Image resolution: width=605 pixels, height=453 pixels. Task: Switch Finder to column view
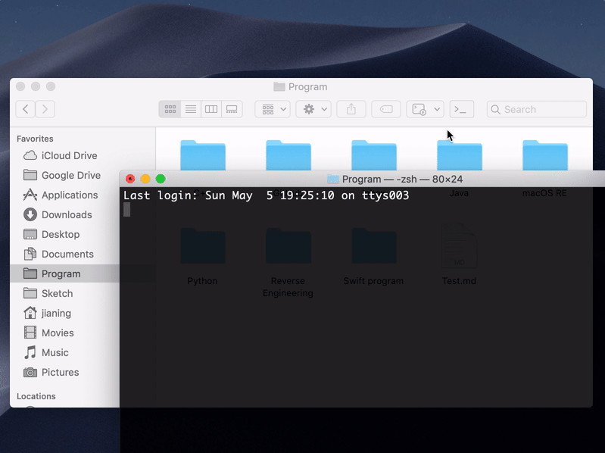pos(211,109)
